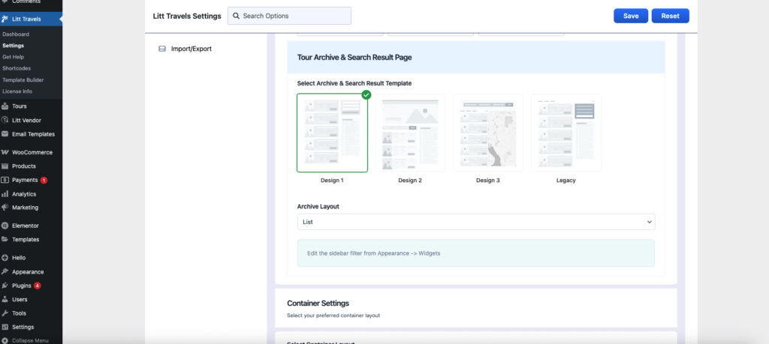This screenshot has height=344, width=769.
Task: Click the Tours pin icon in sidebar
Action: click(5, 106)
